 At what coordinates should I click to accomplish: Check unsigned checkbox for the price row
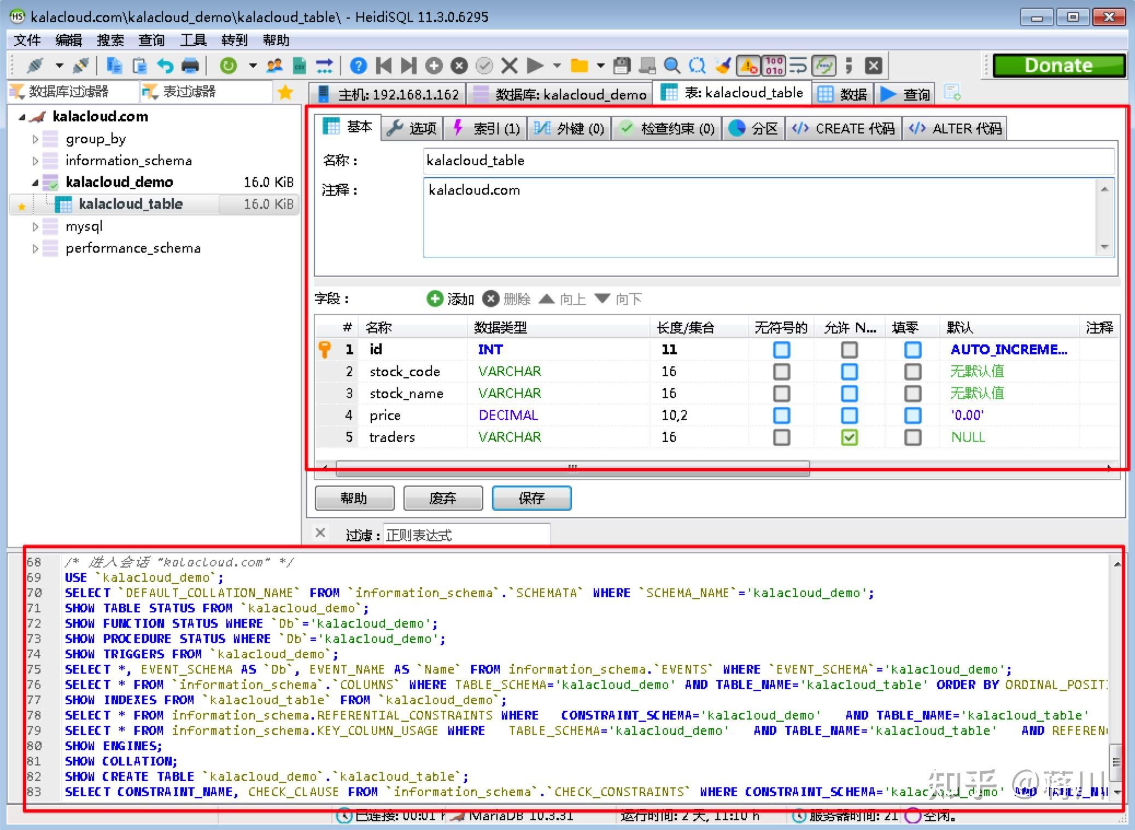tap(781, 416)
